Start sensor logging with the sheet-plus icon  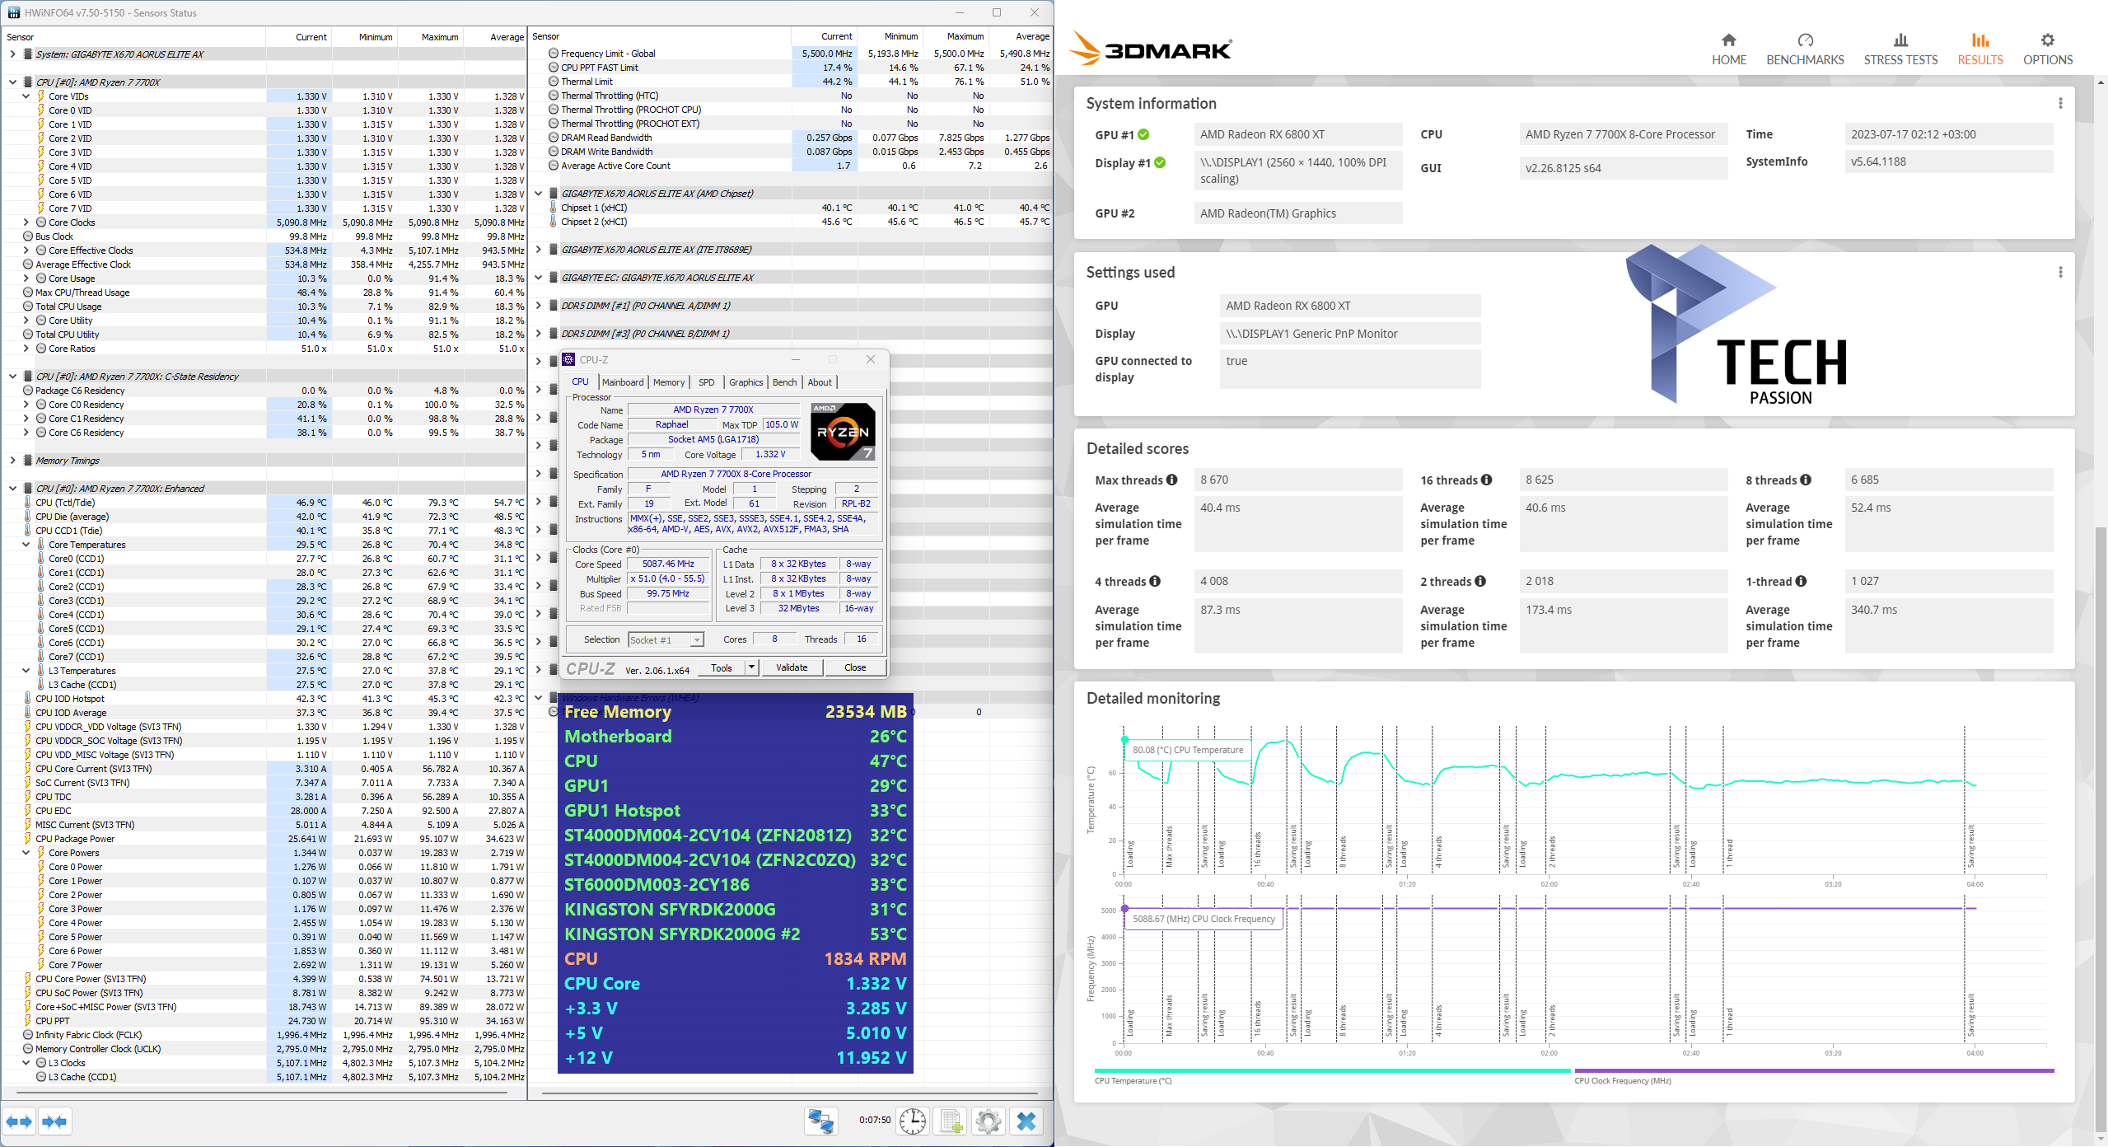coord(951,1121)
